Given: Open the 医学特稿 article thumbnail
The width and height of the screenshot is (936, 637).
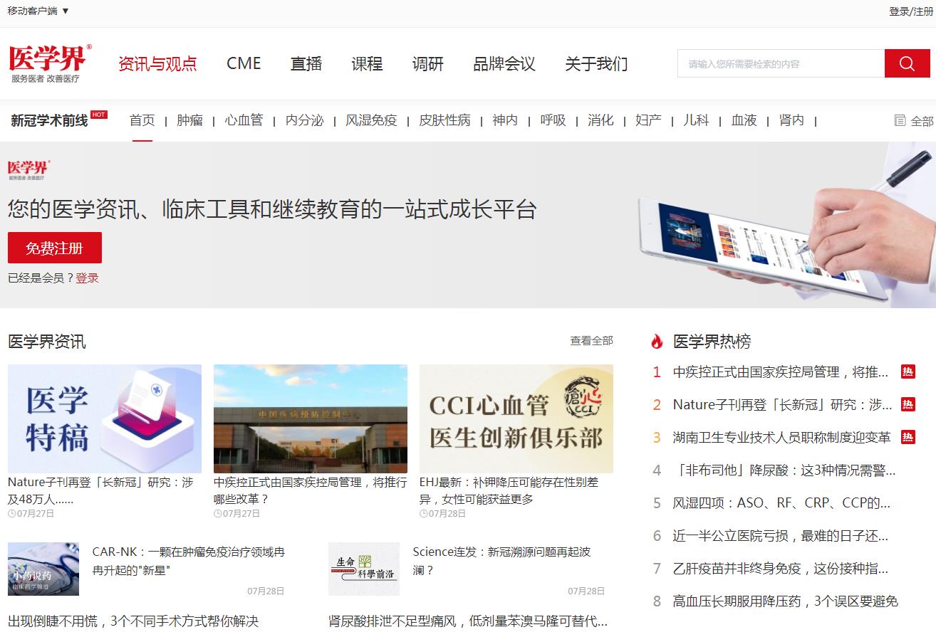Looking at the screenshot, I should (105, 418).
